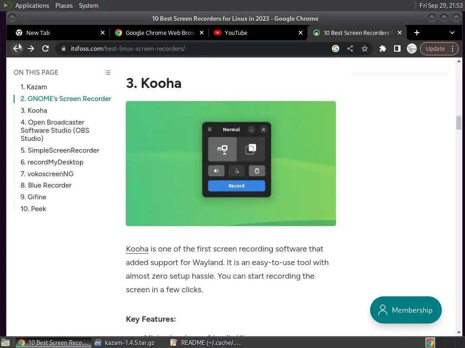Go back using the browser back arrow
The width and height of the screenshot is (465, 348).
tap(16, 48)
